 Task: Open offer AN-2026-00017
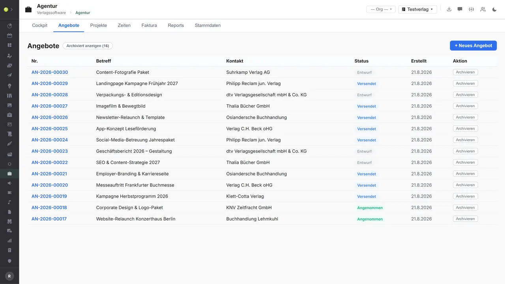point(49,219)
